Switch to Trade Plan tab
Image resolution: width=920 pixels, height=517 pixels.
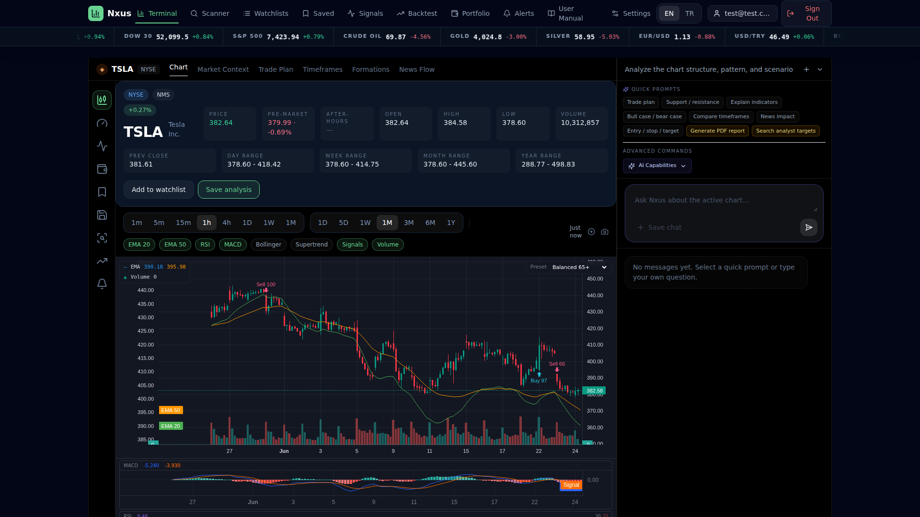(x=276, y=69)
